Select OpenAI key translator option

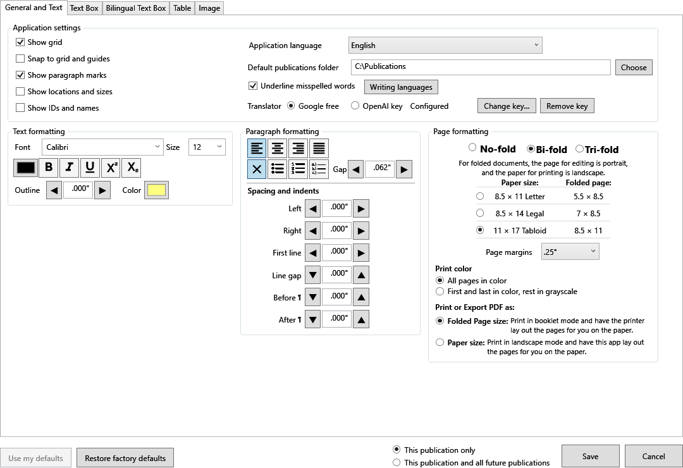pyautogui.click(x=355, y=106)
